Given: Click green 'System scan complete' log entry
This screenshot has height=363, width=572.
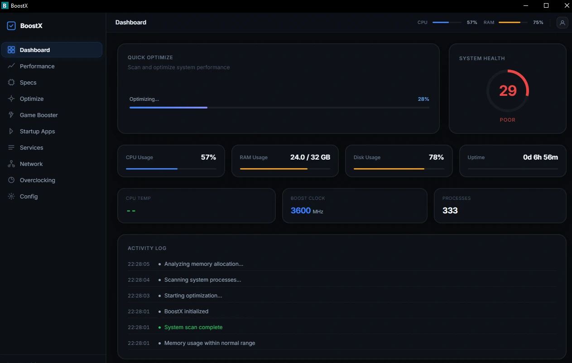Looking at the screenshot, I should click(193, 327).
